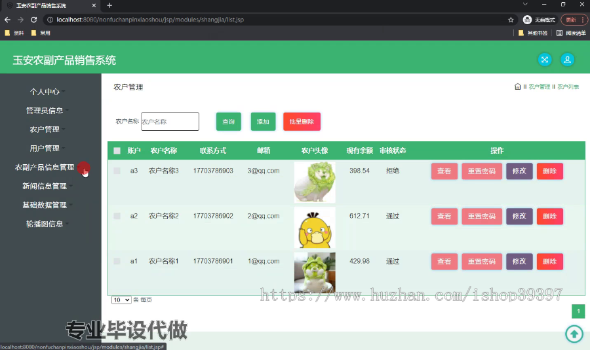The image size is (590, 350).
Task: Tick the select-all checkbox in table header
Action: click(x=117, y=150)
